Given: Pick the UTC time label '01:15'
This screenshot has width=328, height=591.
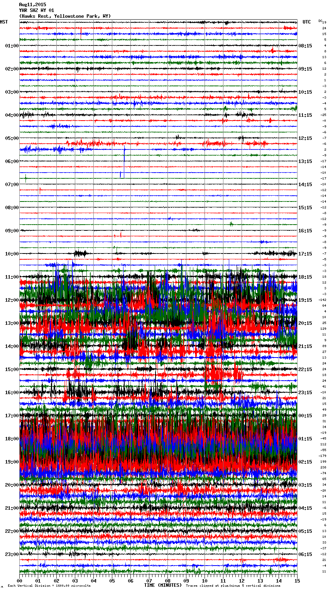Looking at the screenshot, I should click(305, 439).
